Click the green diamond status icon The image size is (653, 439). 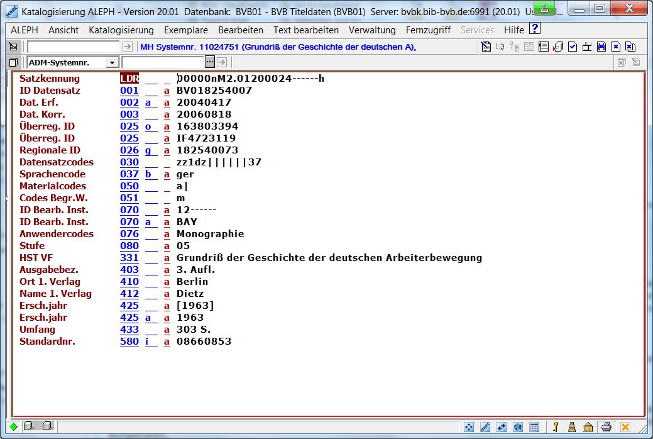pos(14,427)
